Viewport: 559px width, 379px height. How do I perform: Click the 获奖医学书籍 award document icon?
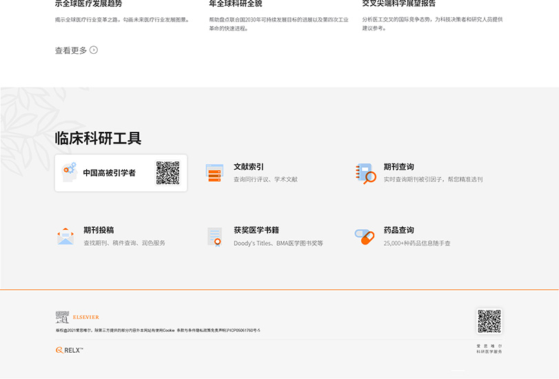[215, 236]
